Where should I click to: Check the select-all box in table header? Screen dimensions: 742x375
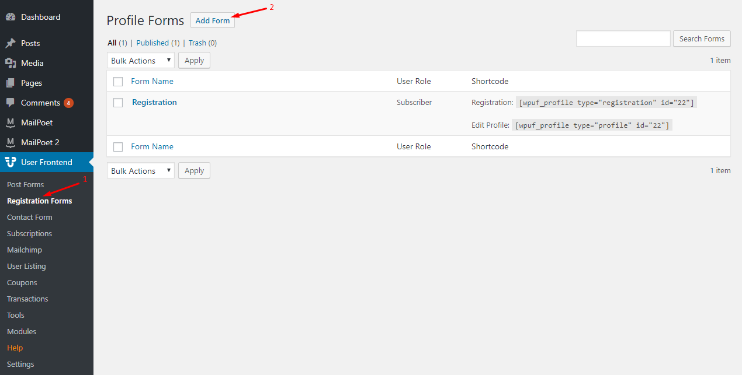coord(118,82)
